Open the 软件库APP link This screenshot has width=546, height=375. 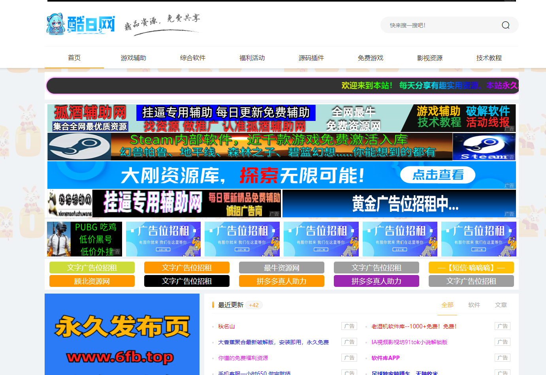[386, 358]
